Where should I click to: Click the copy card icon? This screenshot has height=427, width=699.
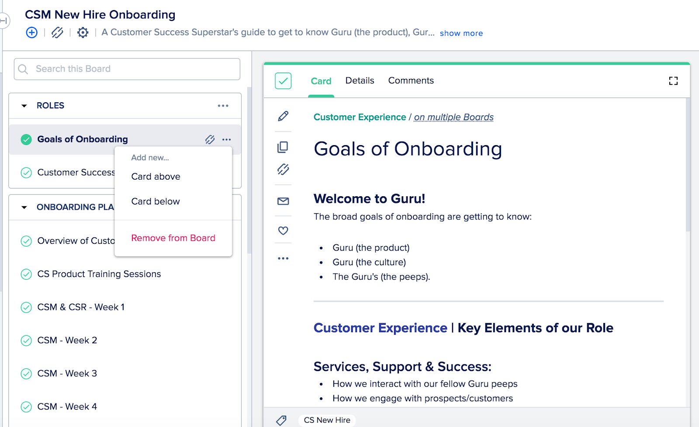[283, 147]
